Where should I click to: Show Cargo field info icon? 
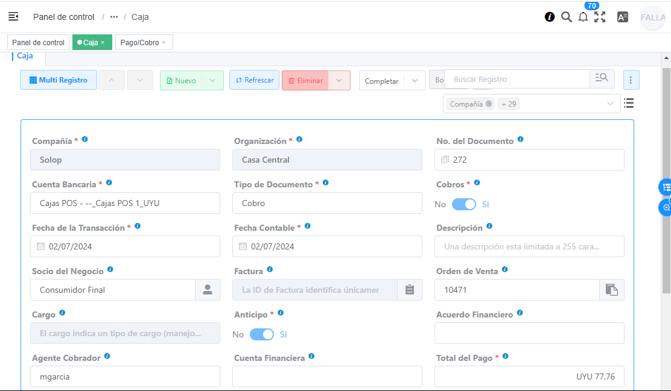[x=62, y=313]
